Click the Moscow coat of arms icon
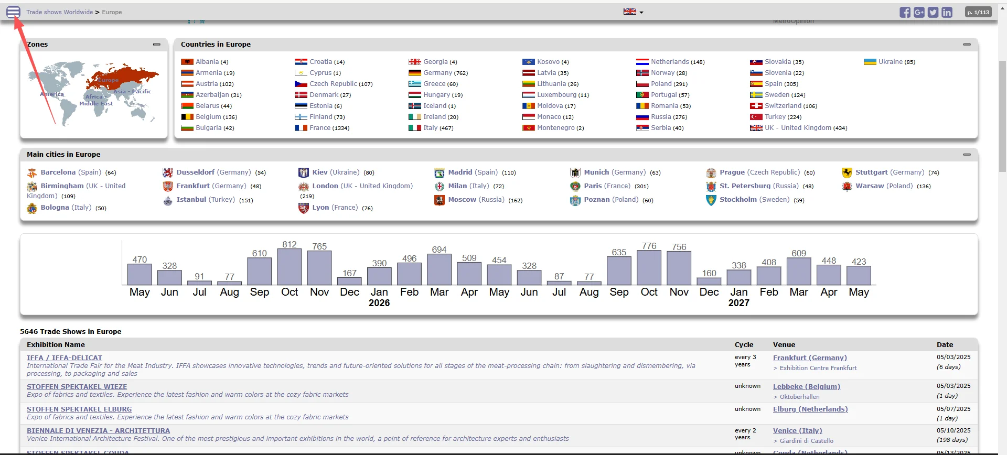The width and height of the screenshot is (1007, 455). pos(440,200)
